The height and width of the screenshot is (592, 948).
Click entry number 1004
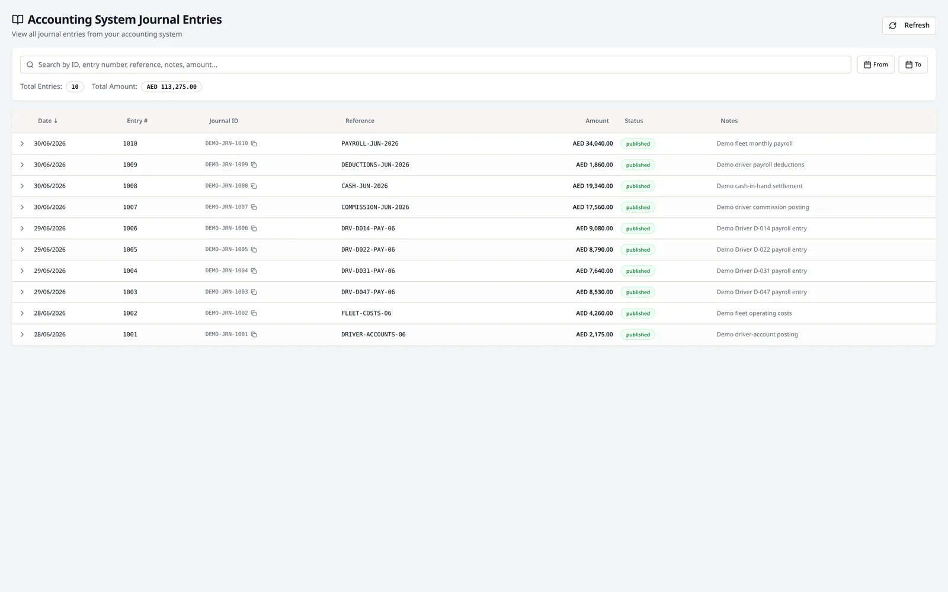pyautogui.click(x=130, y=271)
